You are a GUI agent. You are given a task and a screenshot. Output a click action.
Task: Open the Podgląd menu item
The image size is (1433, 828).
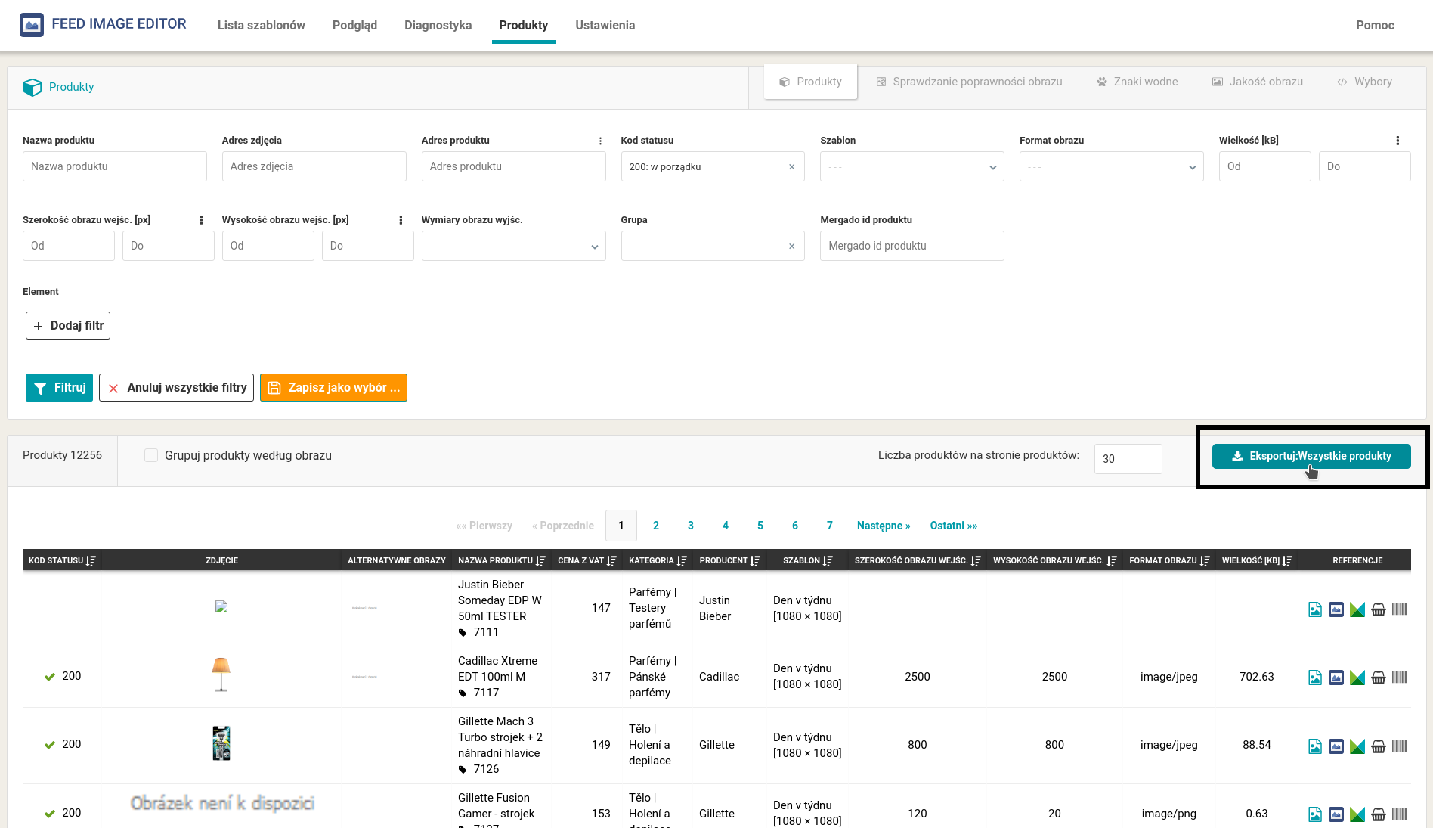coord(354,25)
